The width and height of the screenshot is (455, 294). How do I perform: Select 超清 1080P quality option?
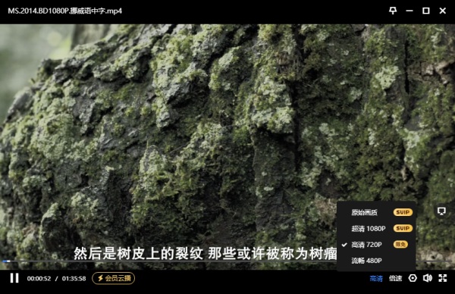[x=377, y=229]
